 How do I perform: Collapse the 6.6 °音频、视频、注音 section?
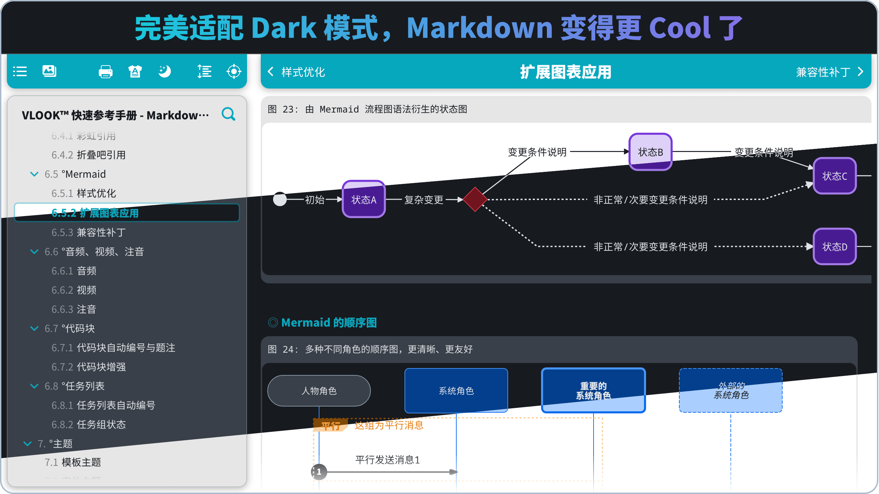34,251
